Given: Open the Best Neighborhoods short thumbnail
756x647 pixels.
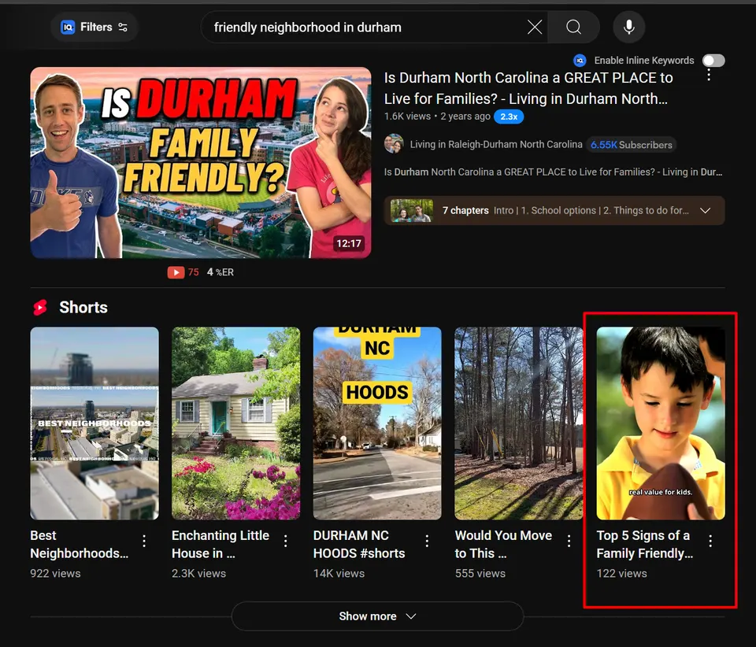Looking at the screenshot, I should (94, 423).
